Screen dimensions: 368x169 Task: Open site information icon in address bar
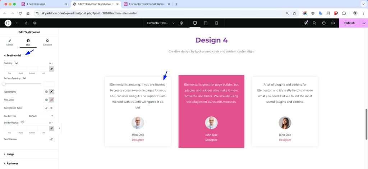click(x=37, y=13)
